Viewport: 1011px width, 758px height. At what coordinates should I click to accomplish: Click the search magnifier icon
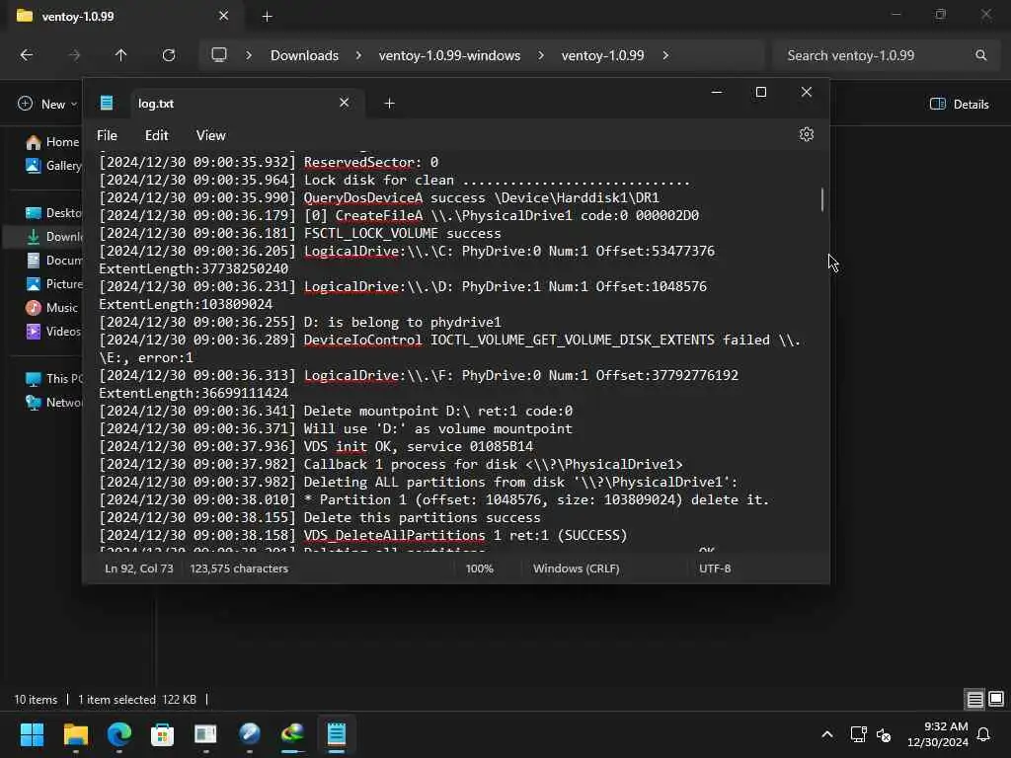pyautogui.click(x=980, y=55)
